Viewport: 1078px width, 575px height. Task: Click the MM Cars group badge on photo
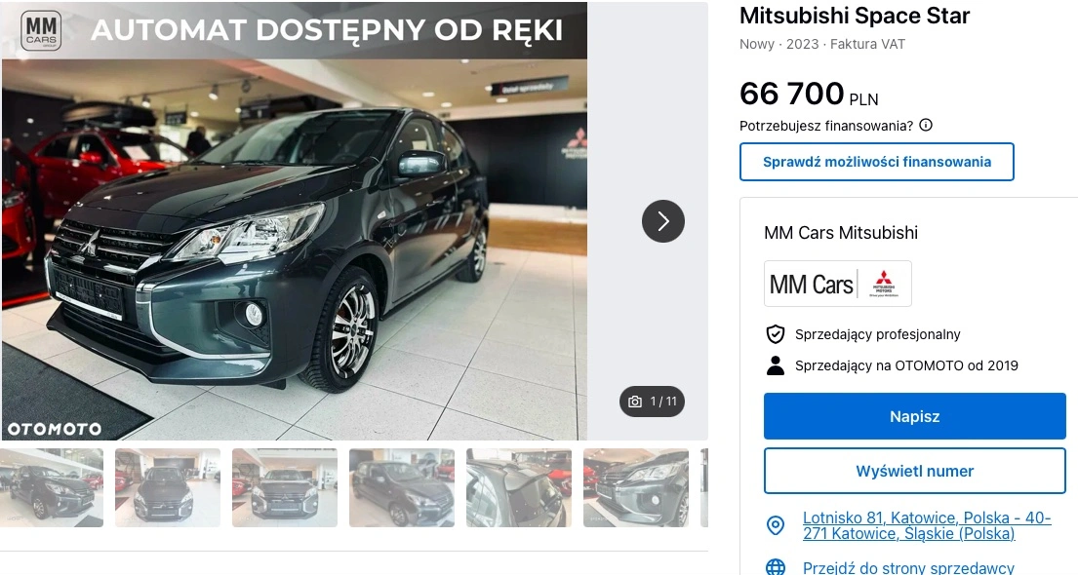tap(41, 30)
